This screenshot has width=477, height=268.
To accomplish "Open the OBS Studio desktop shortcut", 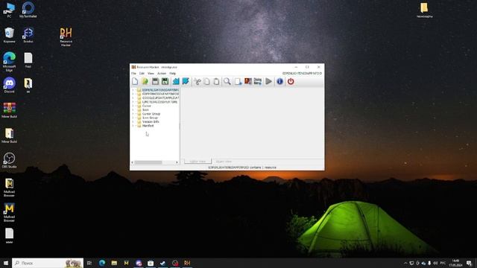I will point(9,161).
